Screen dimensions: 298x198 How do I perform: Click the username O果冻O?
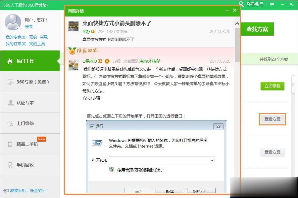pyautogui.click(x=89, y=61)
